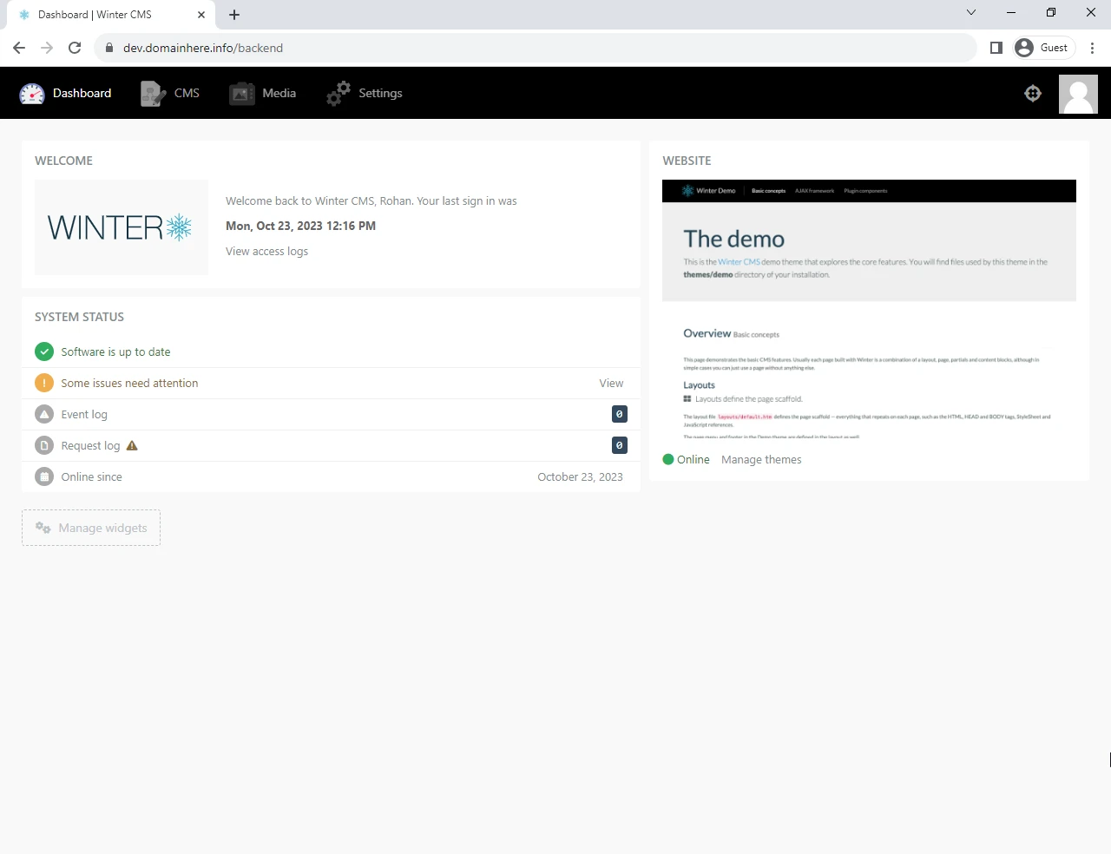1111x854 pixels.
Task: Select the Dashboard | Winter CMS browser tab
Action: tap(110, 15)
